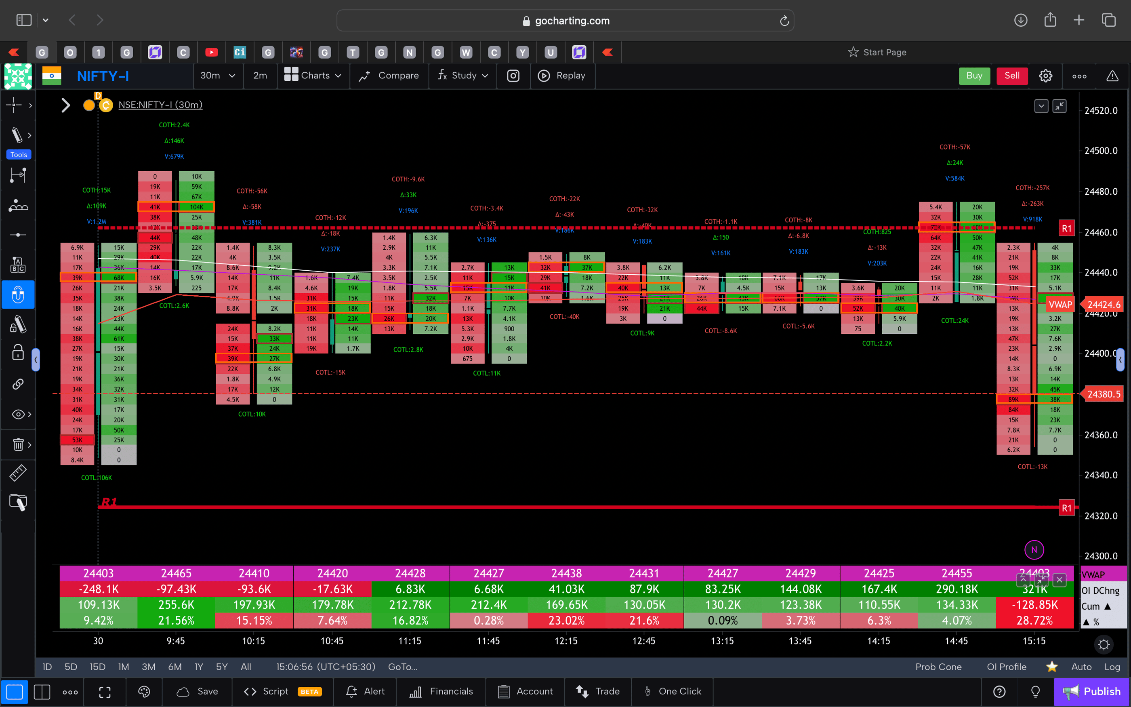Click the Replay playback icon
1131x707 pixels.
pyautogui.click(x=544, y=76)
